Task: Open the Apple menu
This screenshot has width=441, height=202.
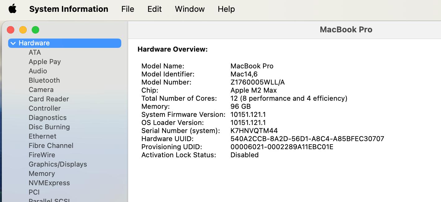Action: [x=12, y=9]
